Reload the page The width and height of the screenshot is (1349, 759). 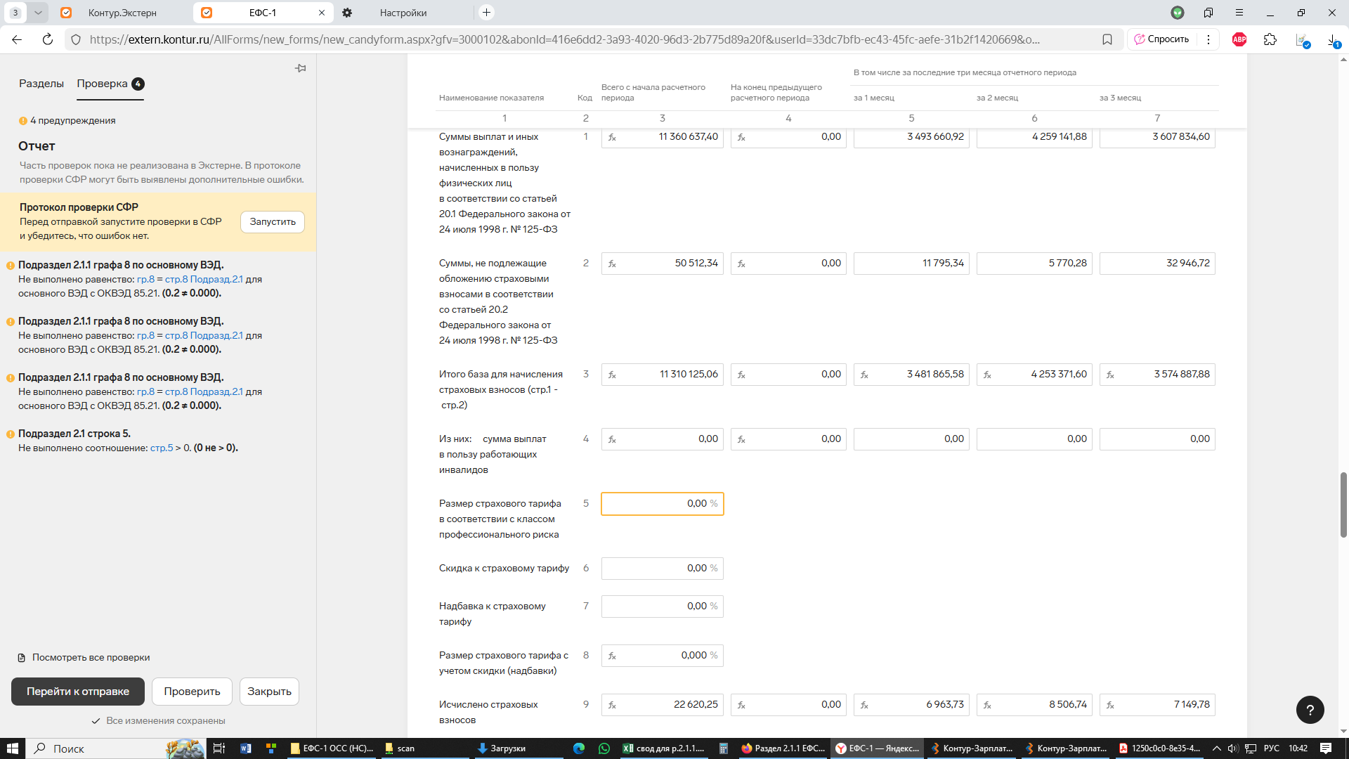[48, 39]
